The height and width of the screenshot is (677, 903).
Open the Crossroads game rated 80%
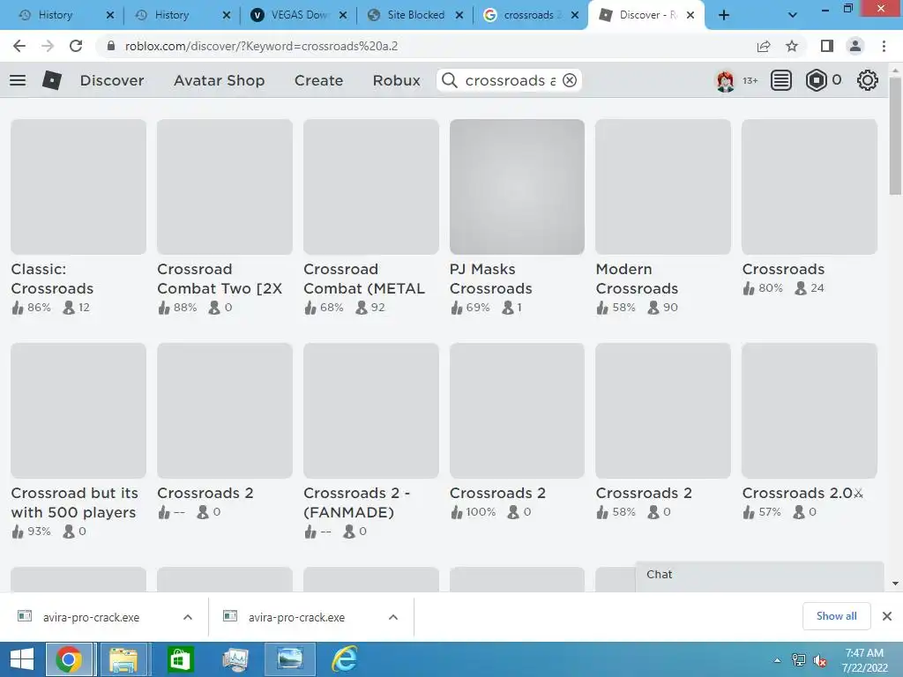pyautogui.click(x=783, y=269)
